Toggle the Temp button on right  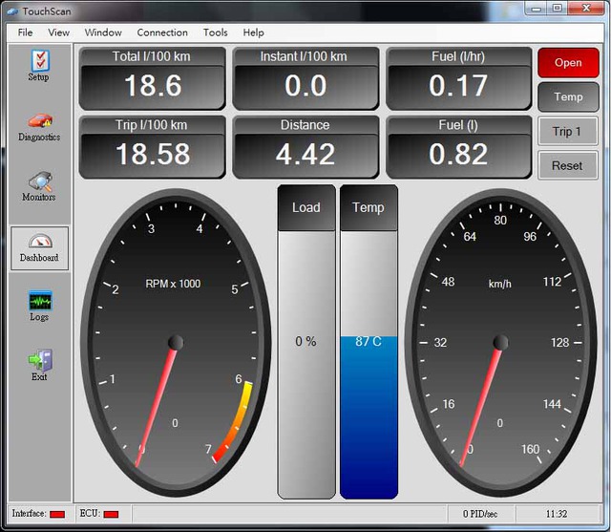click(568, 96)
